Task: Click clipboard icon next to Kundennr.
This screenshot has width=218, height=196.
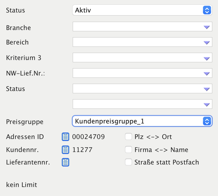Action: 65,150
